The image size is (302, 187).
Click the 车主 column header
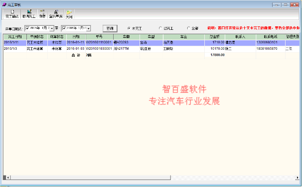tap(184, 37)
